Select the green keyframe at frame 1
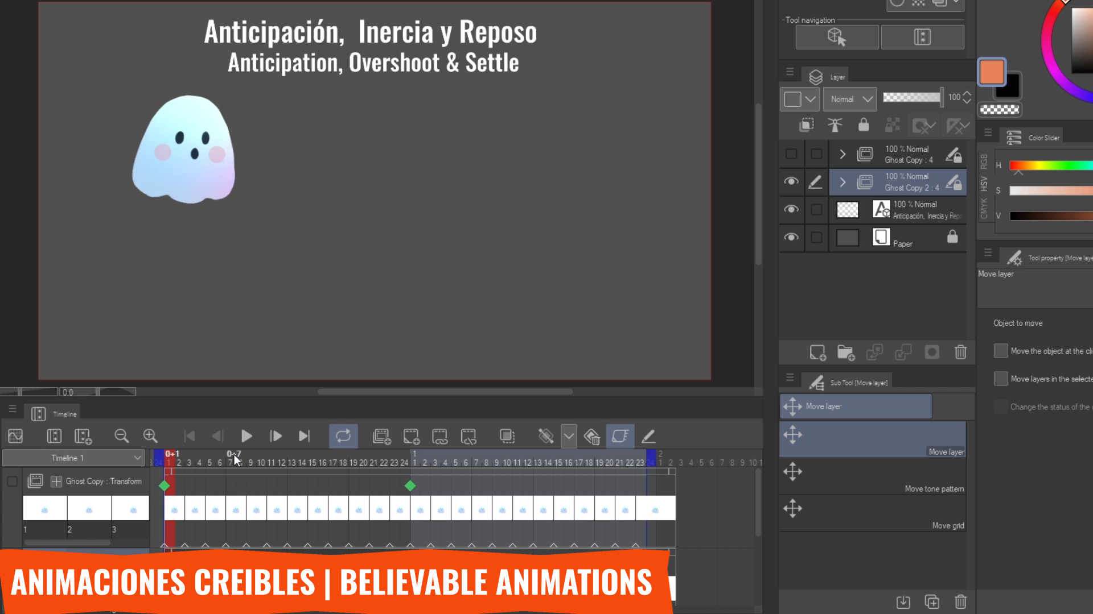The image size is (1093, 614). coord(165,486)
